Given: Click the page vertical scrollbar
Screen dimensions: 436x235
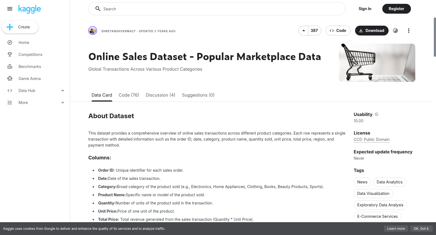Looking at the screenshot, I should (435, 37).
